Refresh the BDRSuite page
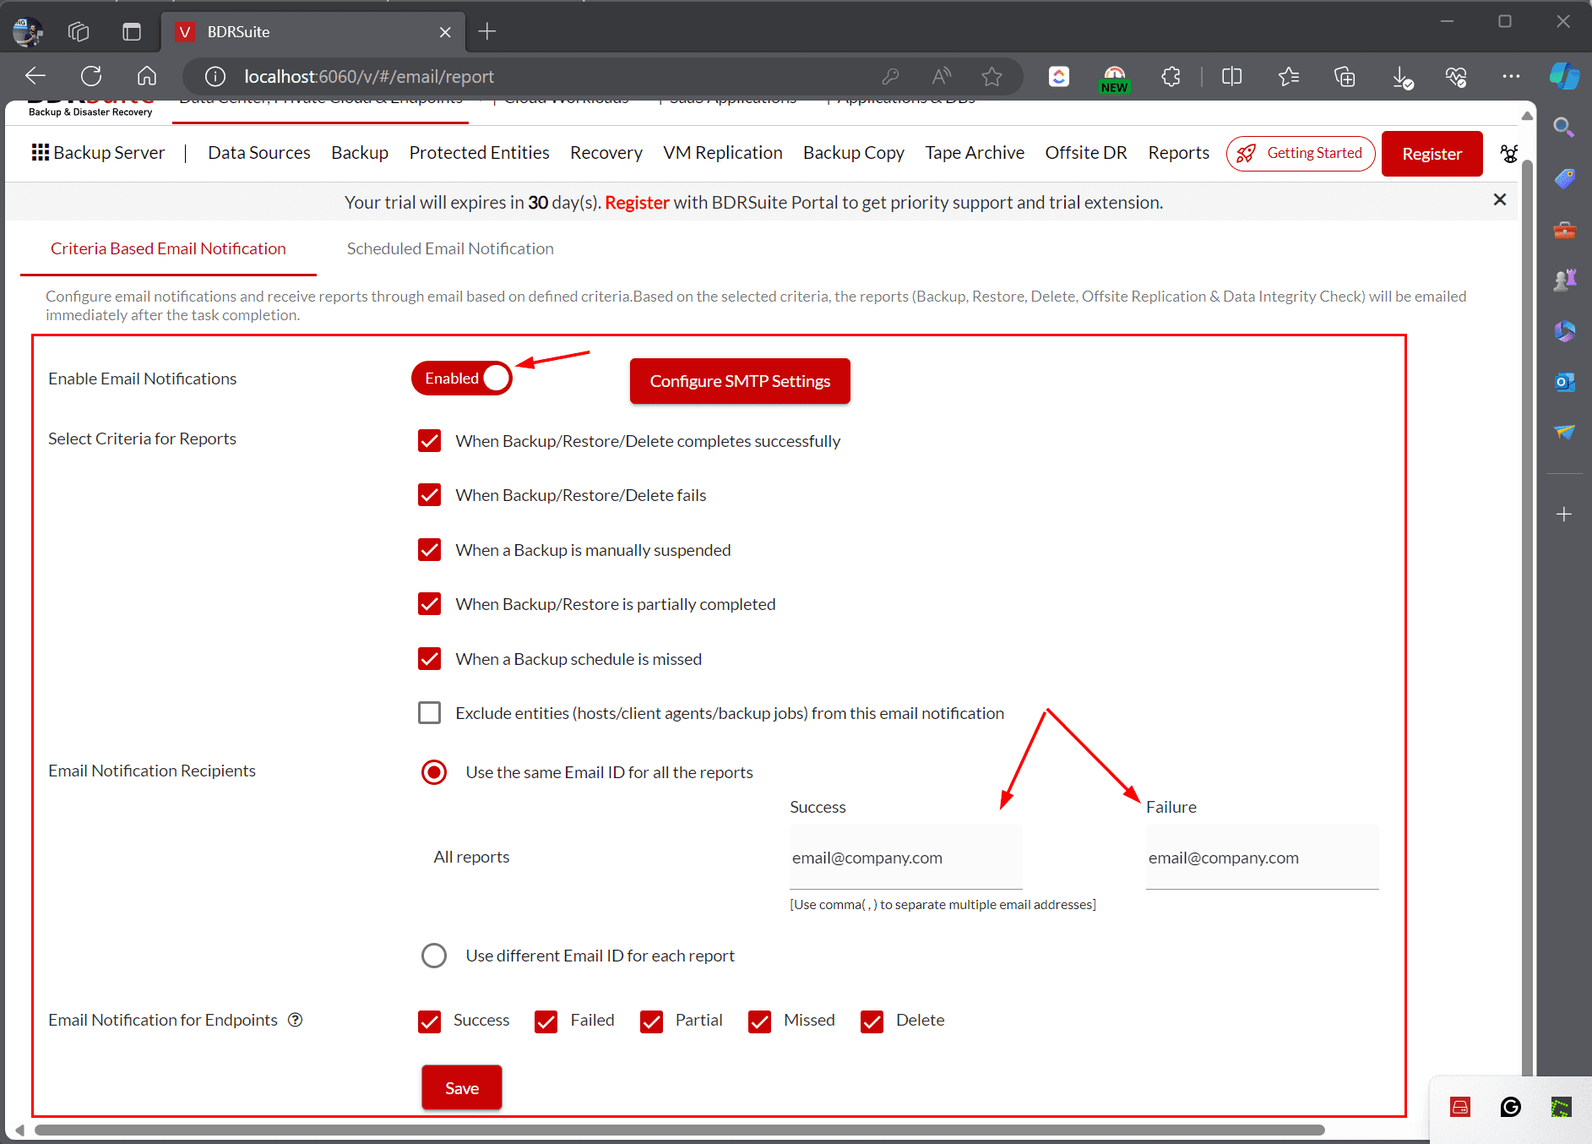The height and width of the screenshot is (1144, 1592). [x=91, y=76]
